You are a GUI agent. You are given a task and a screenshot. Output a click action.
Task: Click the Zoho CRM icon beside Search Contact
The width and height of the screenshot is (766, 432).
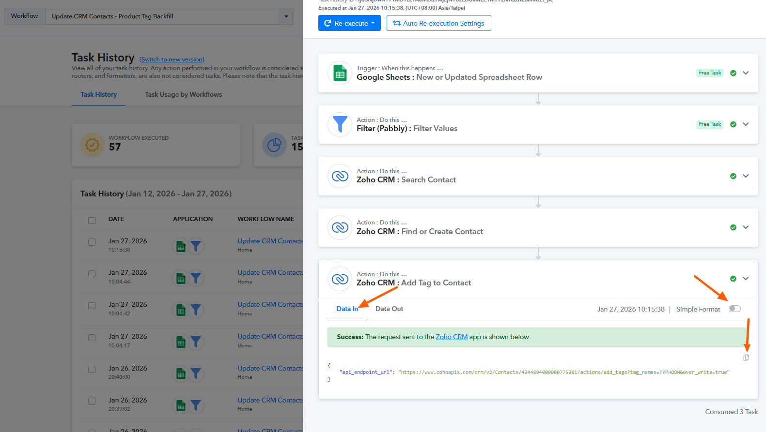[340, 176]
